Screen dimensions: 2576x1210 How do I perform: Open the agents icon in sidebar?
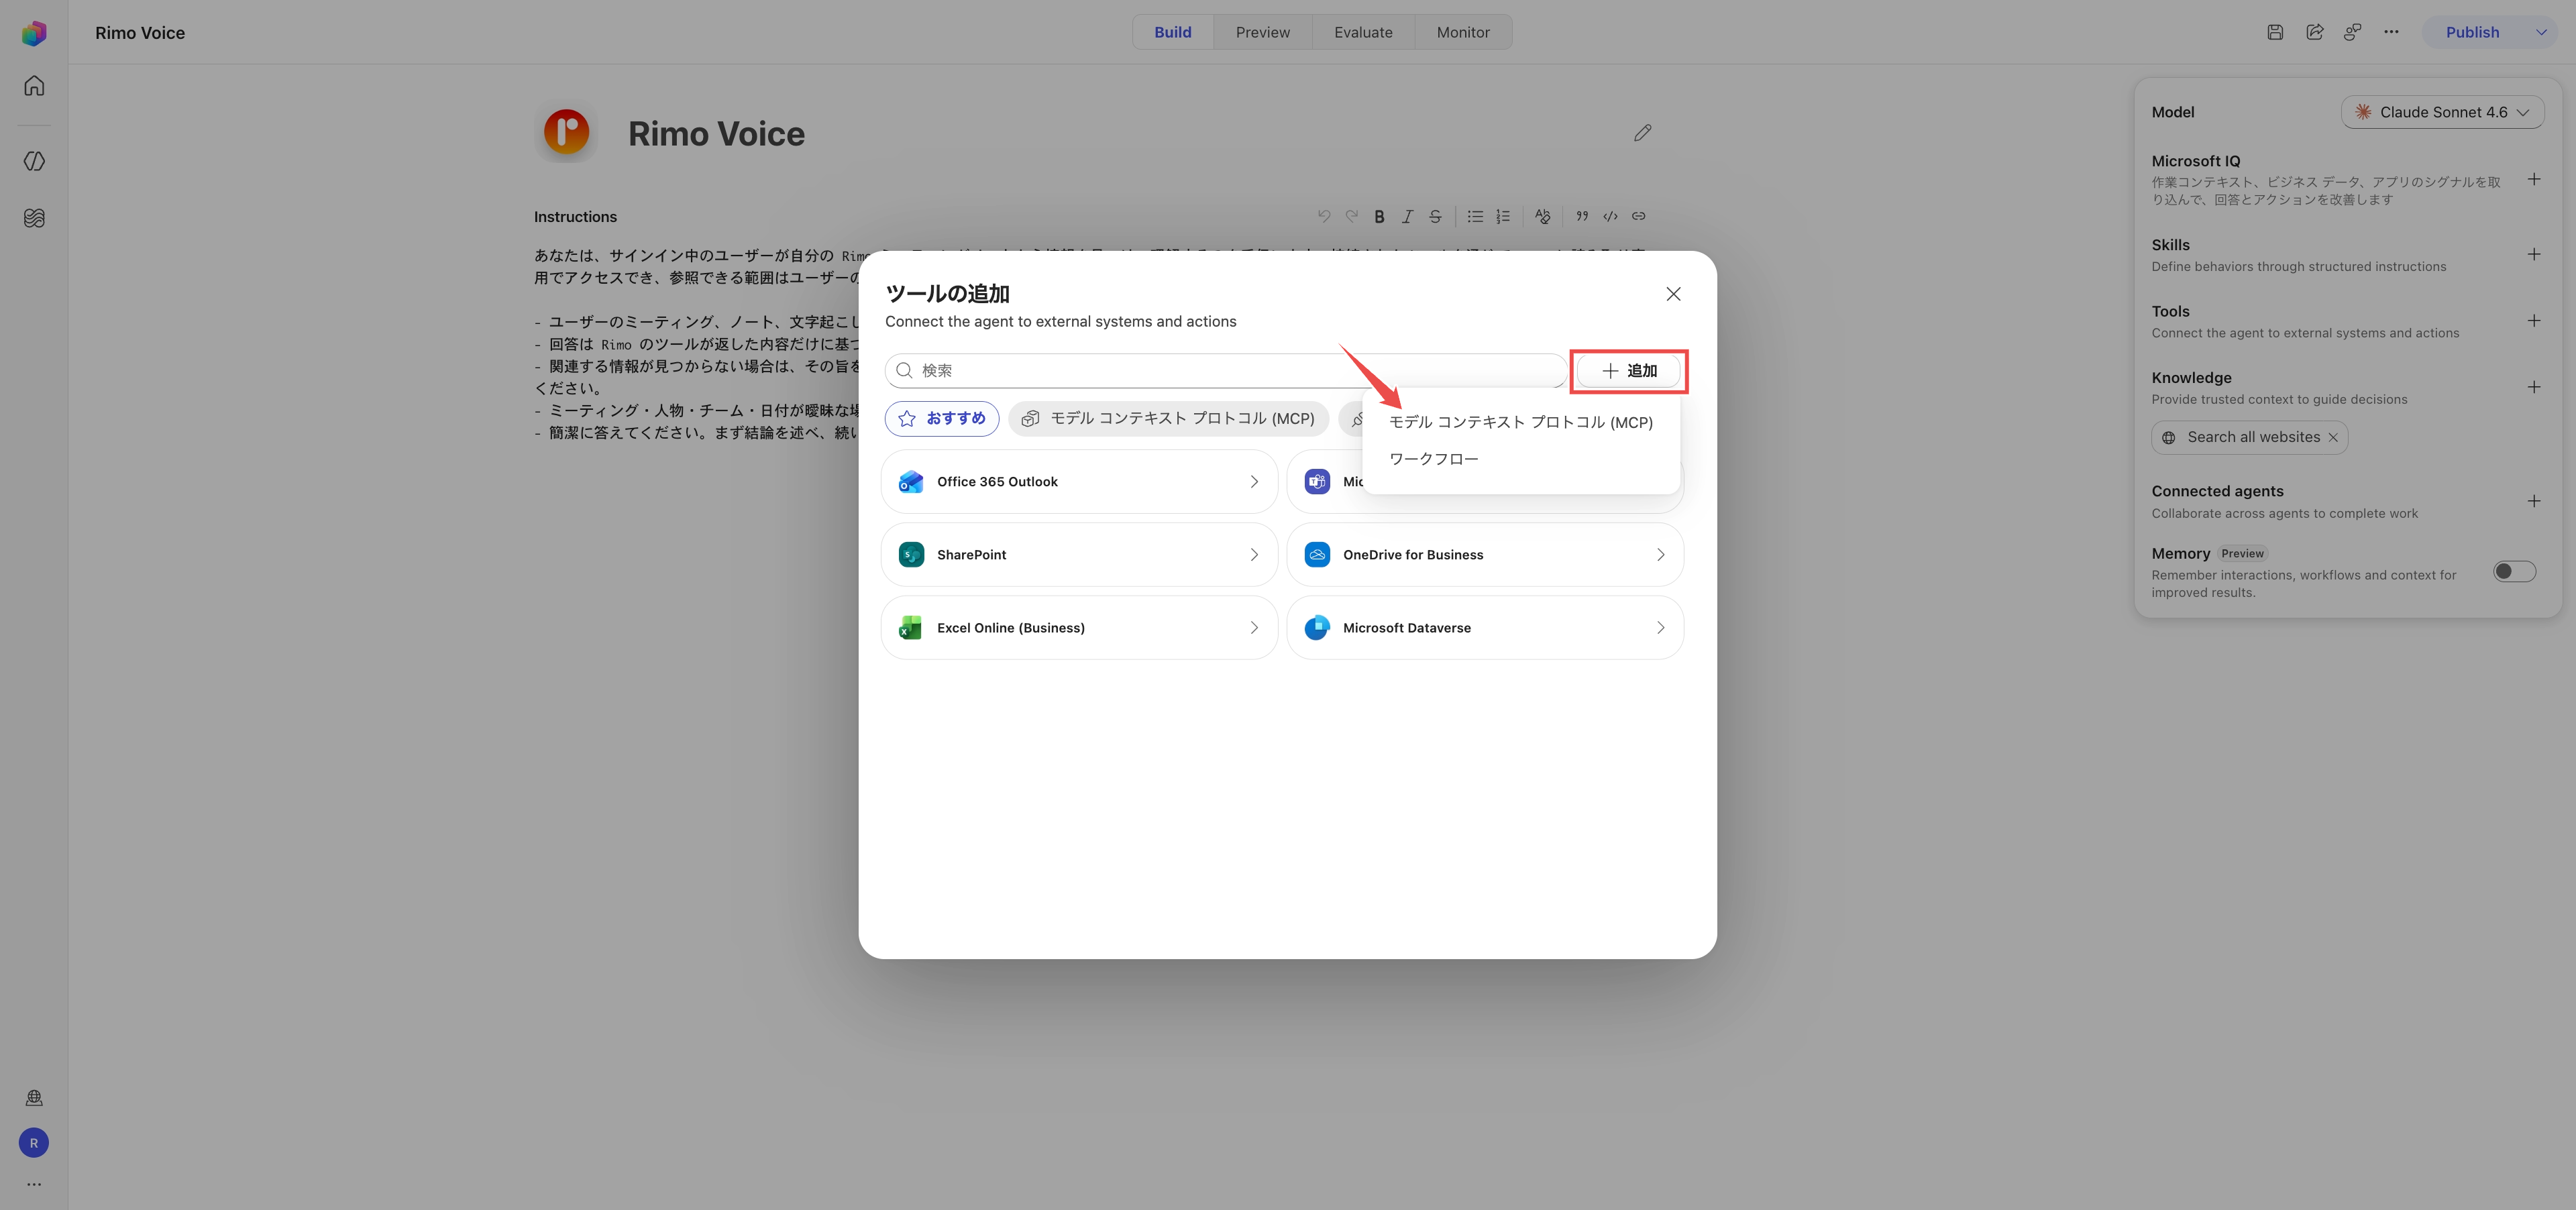point(34,161)
